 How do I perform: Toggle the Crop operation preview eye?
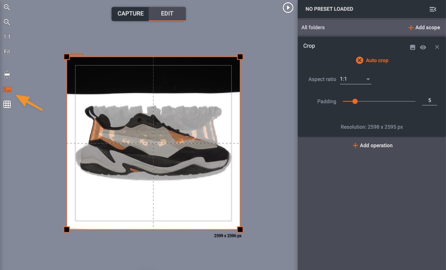[423, 47]
